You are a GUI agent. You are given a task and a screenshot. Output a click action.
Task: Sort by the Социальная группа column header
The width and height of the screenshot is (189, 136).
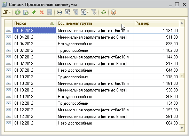click(95, 23)
